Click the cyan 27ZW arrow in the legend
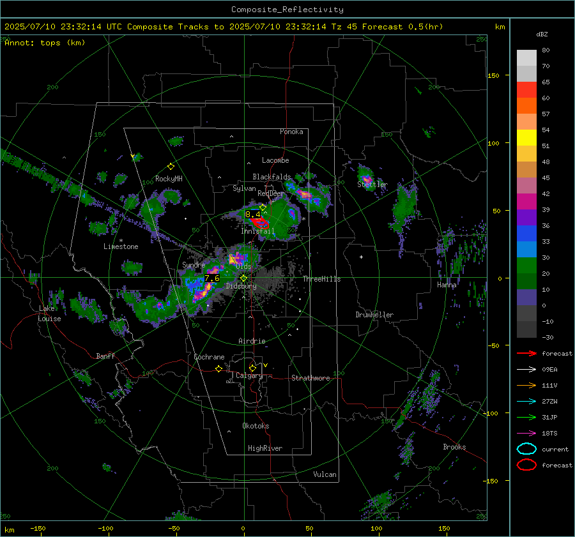This screenshot has width=575, height=537. click(x=526, y=402)
